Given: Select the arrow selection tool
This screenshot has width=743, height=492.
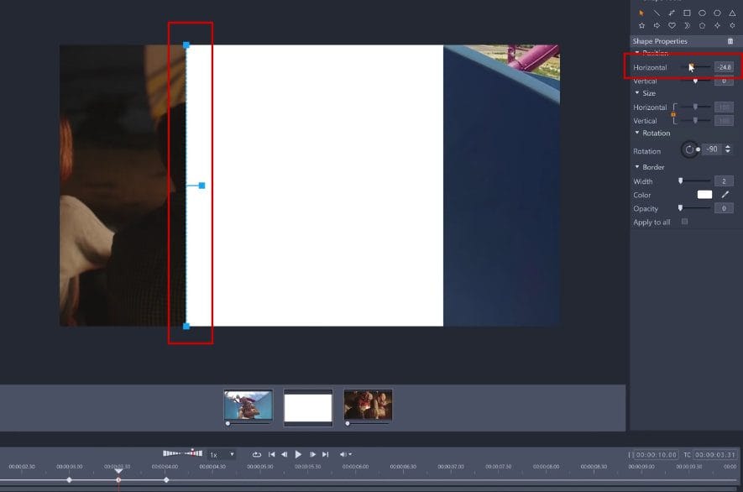Looking at the screenshot, I should point(641,13).
